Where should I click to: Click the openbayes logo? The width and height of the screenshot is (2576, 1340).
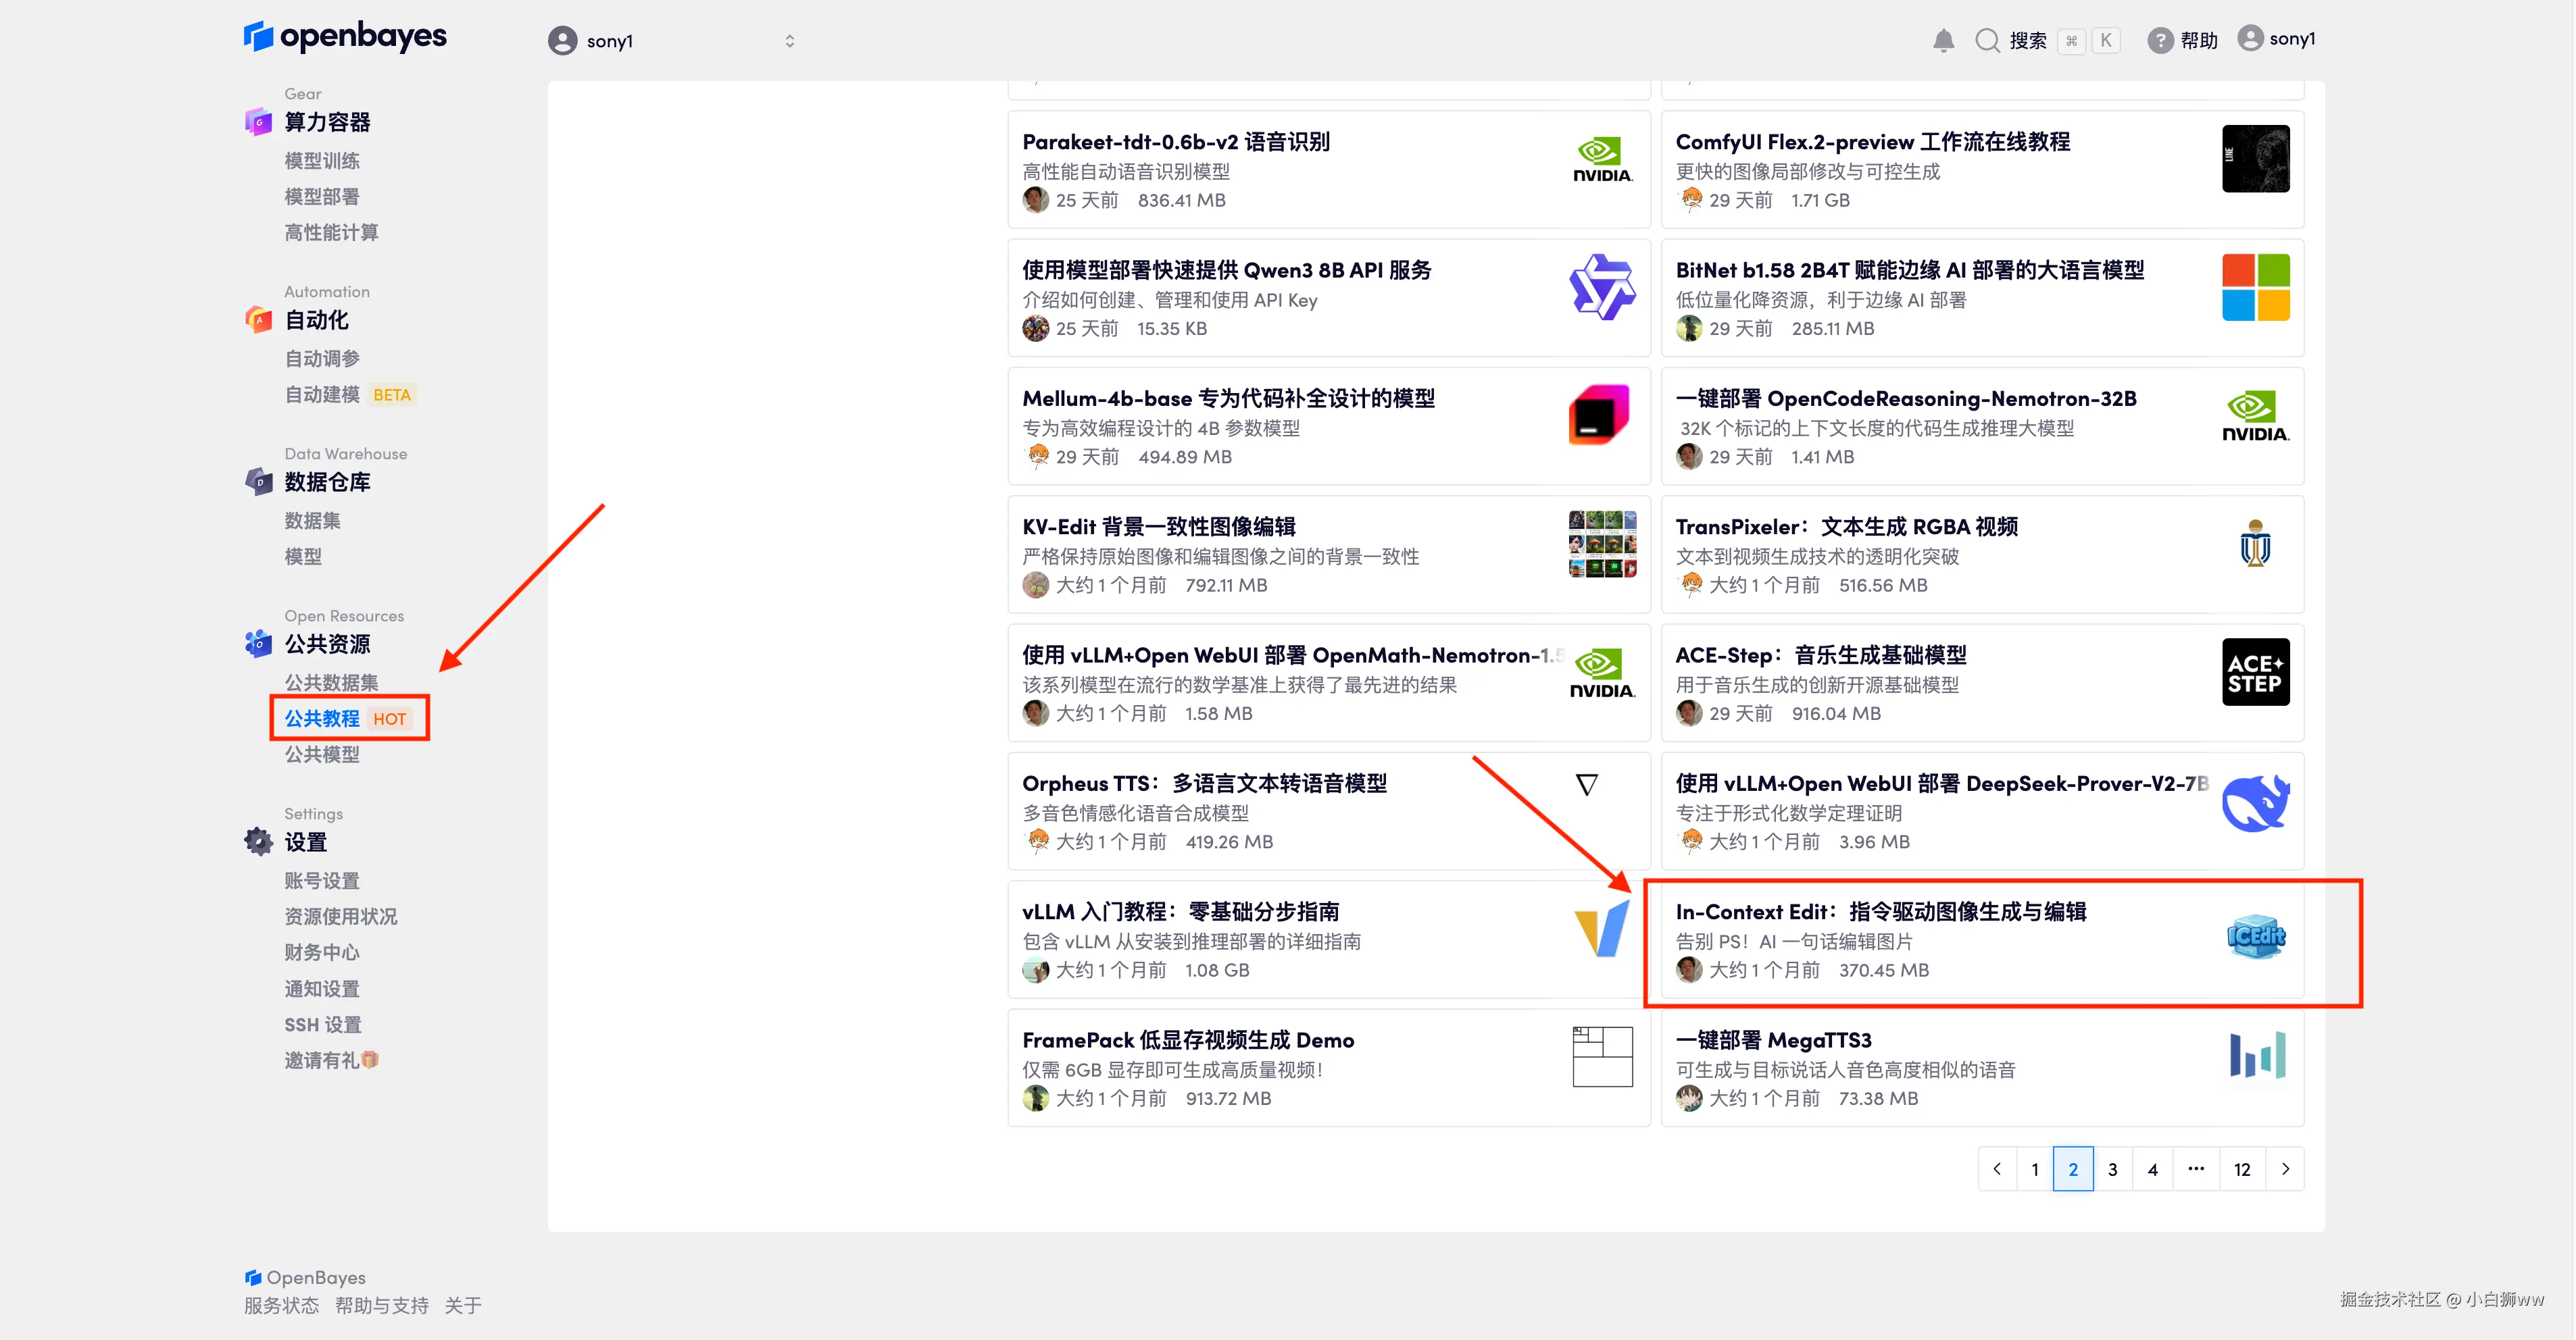345,37
